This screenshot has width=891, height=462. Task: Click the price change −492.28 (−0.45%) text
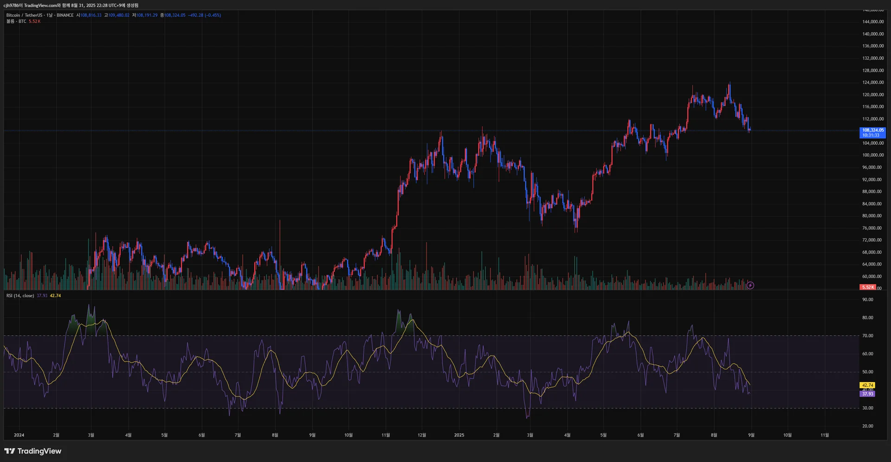click(204, 15)
